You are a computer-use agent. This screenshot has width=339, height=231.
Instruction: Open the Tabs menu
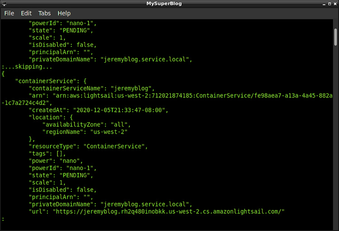point(44,14)
